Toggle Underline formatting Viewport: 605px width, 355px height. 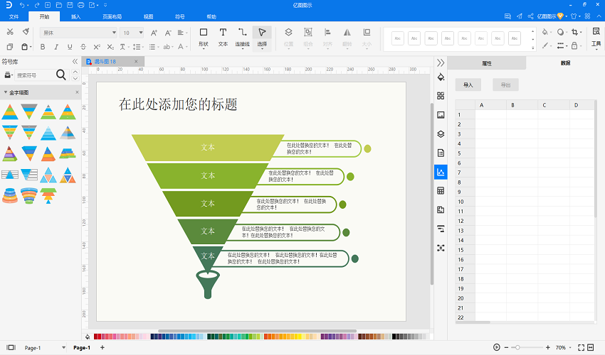tap(70, 47)
